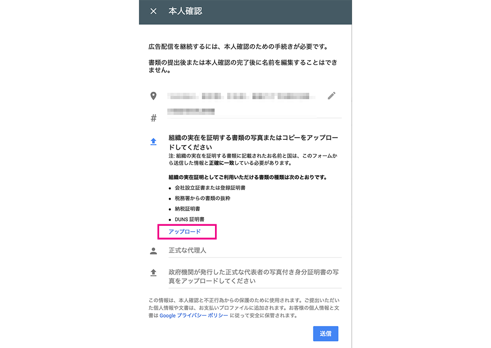Click the hash # icon
Viewport: 491px width, 348px height.
(x=153, y=118)
